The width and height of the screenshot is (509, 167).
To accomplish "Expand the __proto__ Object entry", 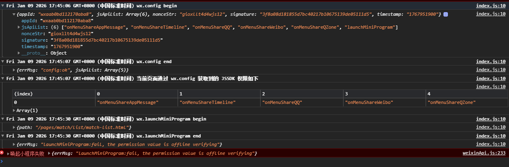I will coord(19,53).
